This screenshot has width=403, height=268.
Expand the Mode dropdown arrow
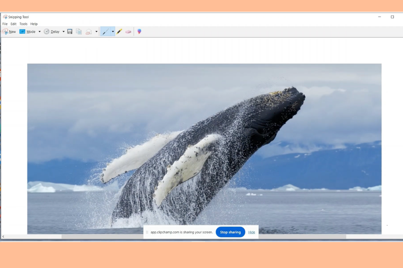point(40,32)
